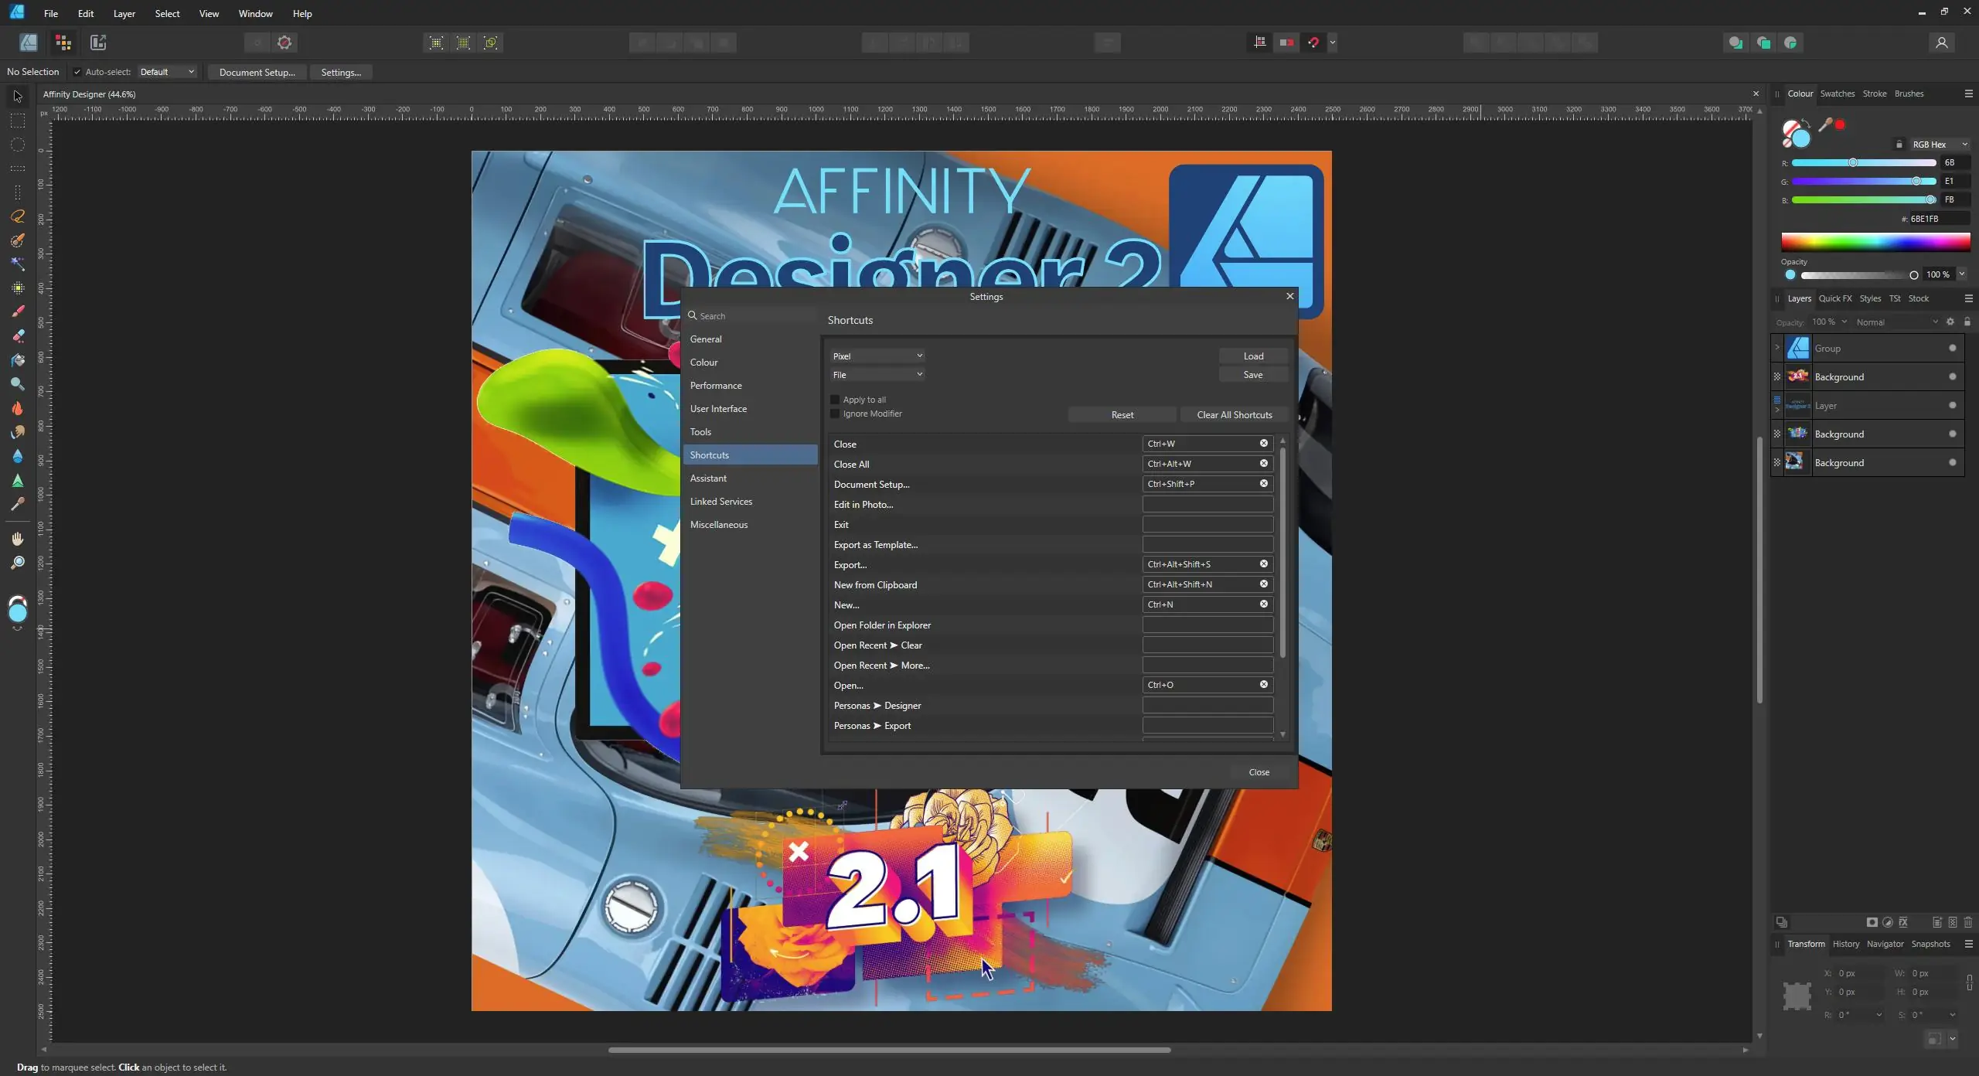Select the Flood Select magic wand tool
The height and width of the screenshot is (1076, 1979).
[17, 264]
